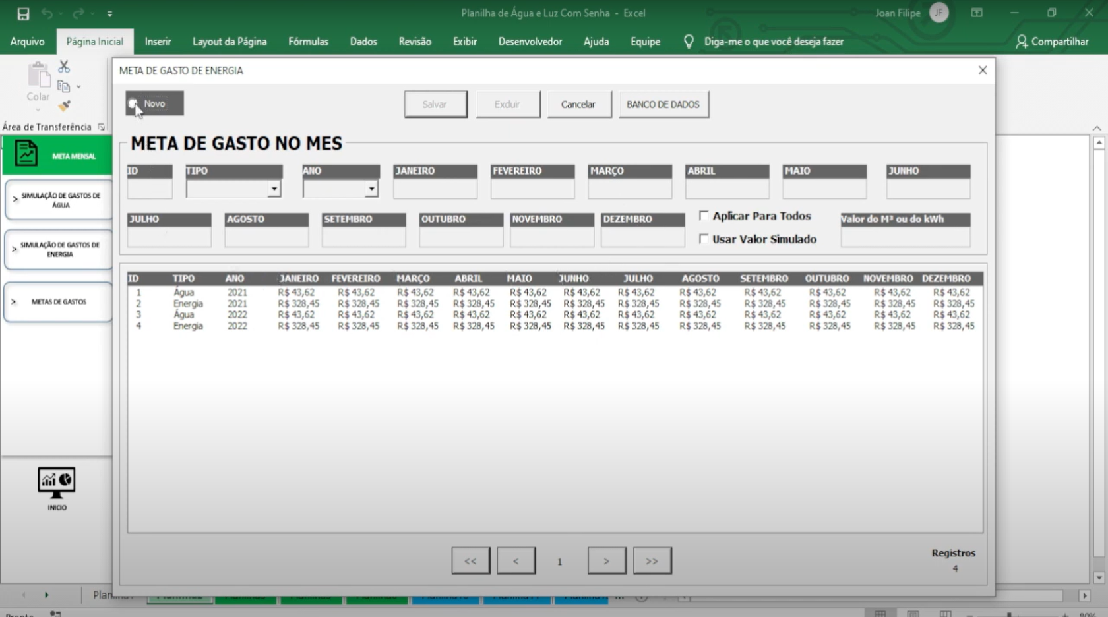Screen dimensions: 1108x617
Task: Click the vertical scrollbar down arrow
Action: coord(1099,577)
